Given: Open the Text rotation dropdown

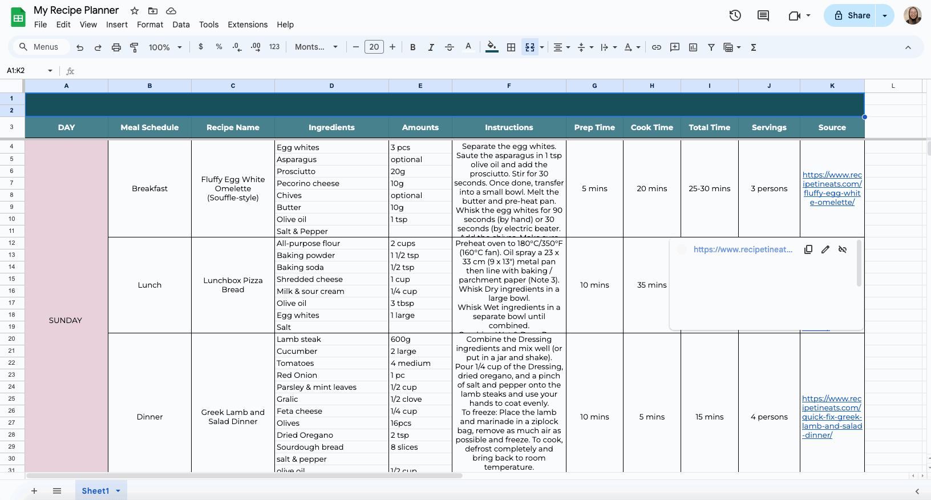Looking at the screenshot, I should pyautogui.click(x=632, y=47).
